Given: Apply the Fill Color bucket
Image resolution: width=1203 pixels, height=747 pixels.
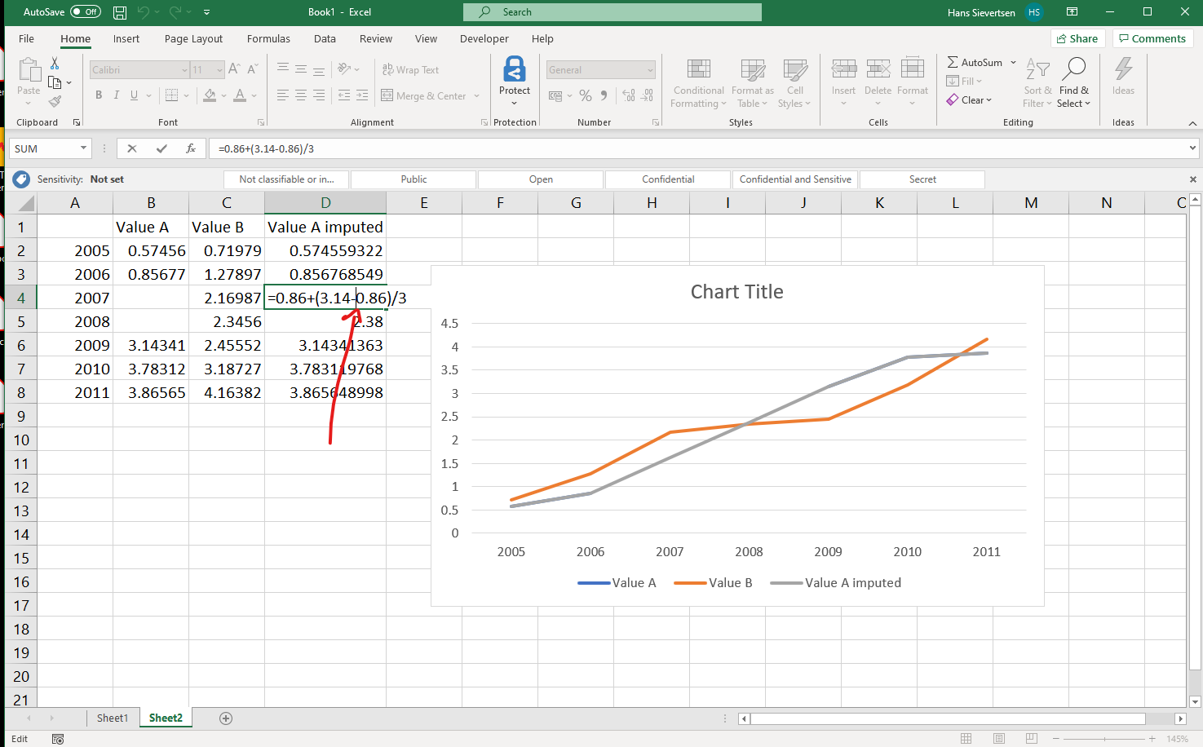Looking at the screenshot, I should [x=210, y=95].
